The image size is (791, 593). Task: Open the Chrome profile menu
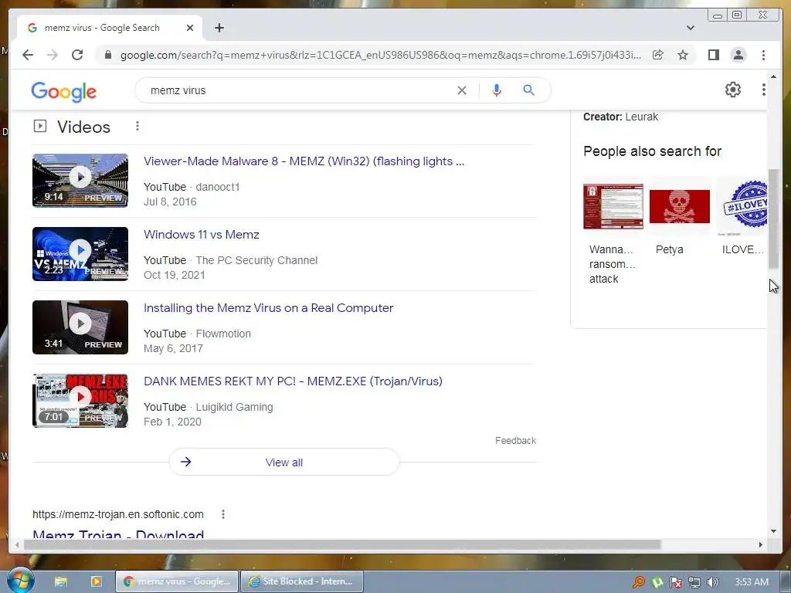(738, 55)
